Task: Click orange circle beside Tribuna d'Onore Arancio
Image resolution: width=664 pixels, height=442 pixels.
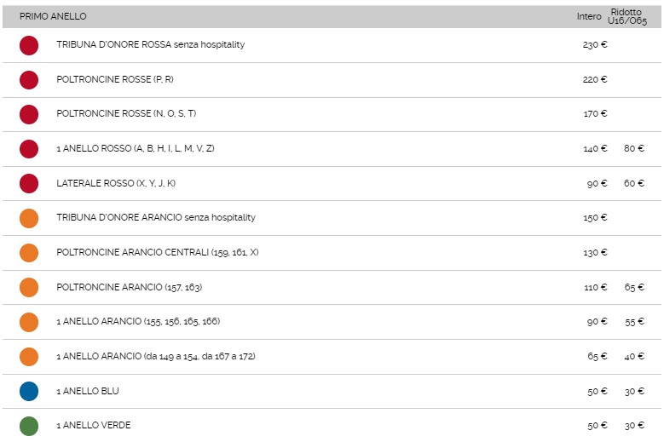Action: click(29, 218)
